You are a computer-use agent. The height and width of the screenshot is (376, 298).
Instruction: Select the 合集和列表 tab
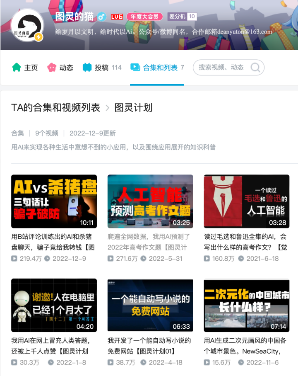click(157, 68)
